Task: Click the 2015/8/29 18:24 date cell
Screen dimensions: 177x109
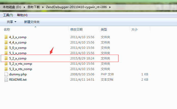Action: [82, 58]
